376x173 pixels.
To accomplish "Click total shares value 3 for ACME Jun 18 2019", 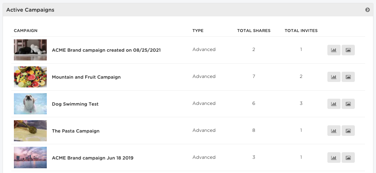I will pos(254,157).
